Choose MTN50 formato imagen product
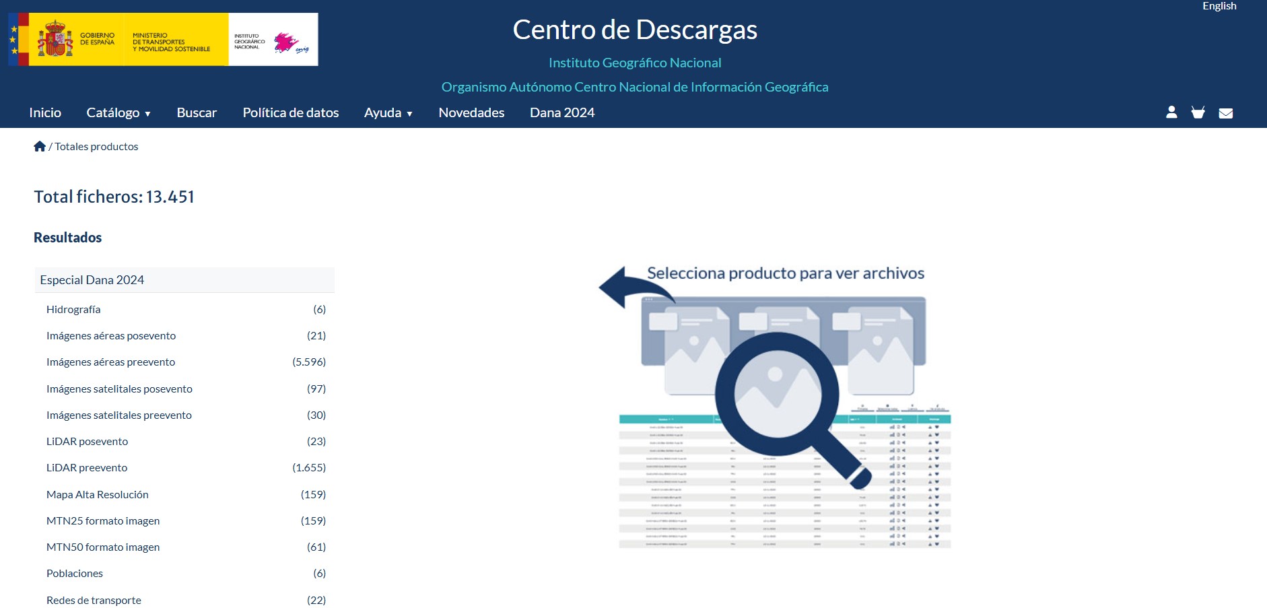 point(103,547)
